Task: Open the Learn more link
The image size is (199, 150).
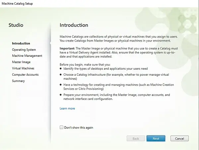Action: pyautogui.click(x=67, y=109)
